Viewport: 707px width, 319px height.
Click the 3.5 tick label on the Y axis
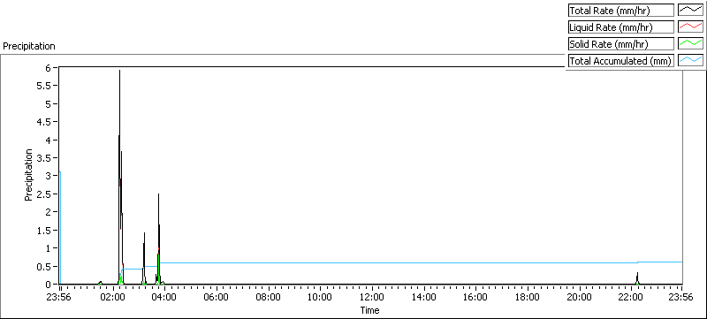pos(50,157)
